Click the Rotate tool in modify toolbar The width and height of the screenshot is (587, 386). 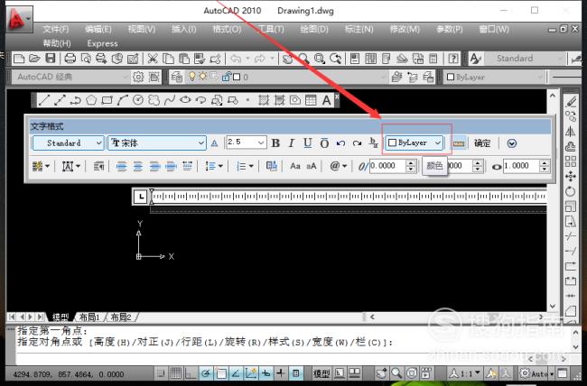(x=571, y=191)
